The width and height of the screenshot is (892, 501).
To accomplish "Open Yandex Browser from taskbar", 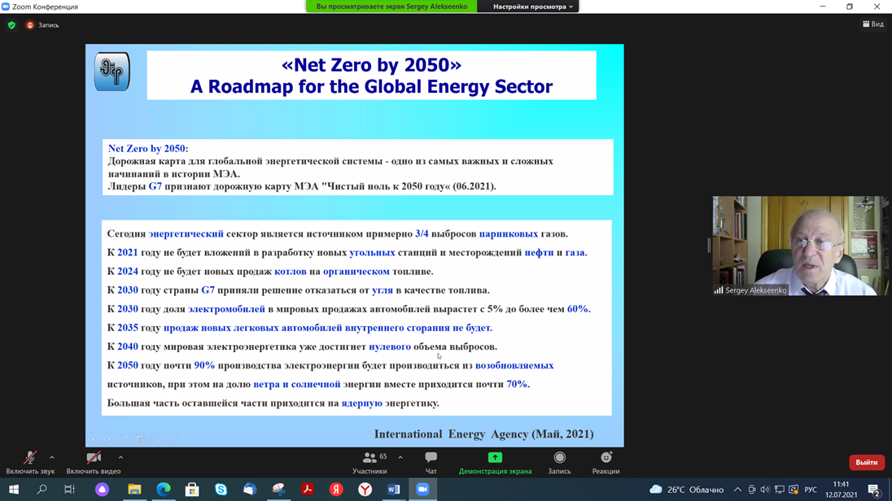I will [x=365, y=489].
